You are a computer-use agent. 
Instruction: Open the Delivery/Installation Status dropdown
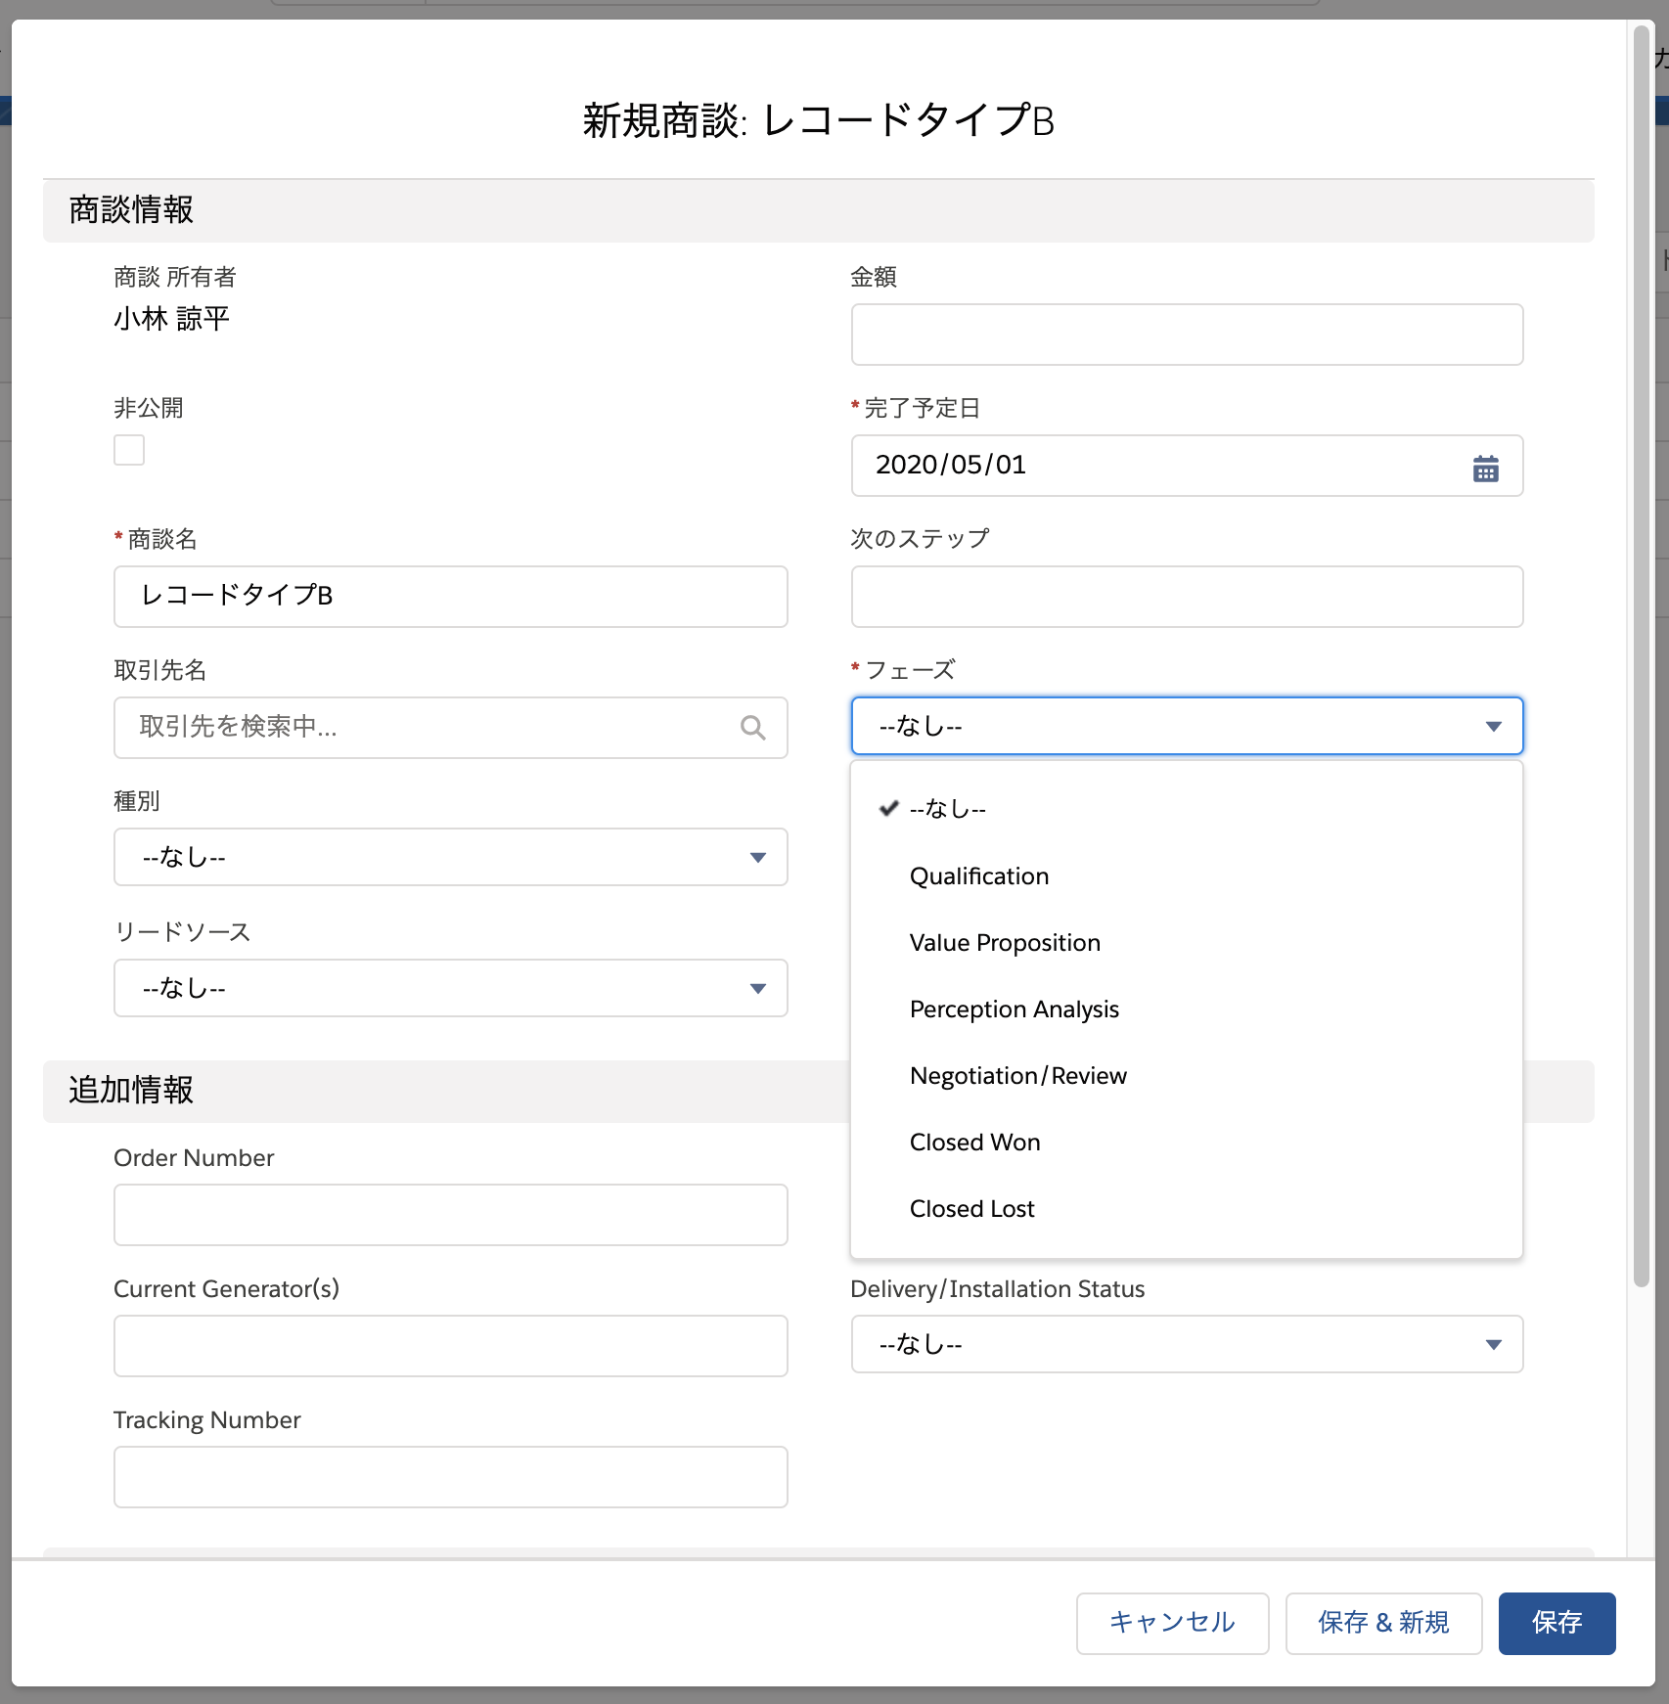click(x=1187, y=1345)
